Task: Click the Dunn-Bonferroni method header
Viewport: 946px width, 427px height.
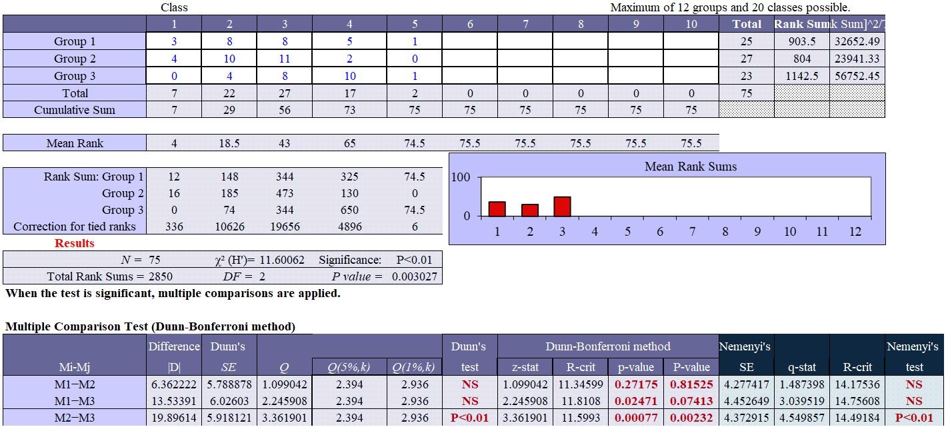Action: (608, 346)
